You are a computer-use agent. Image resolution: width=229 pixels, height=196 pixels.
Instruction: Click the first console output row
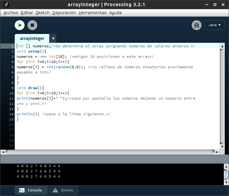click(38, 166)
